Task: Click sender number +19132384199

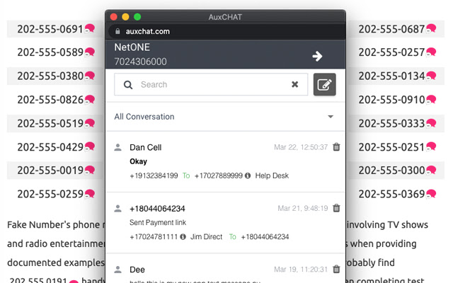Action: click(x=154, y=175)
